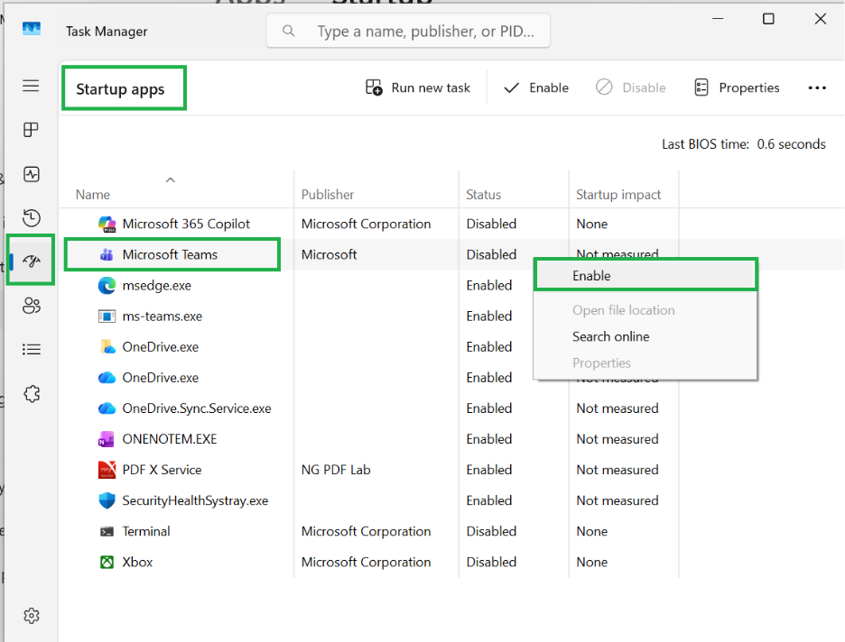The height and width of the screenshot is (642, 845).
Task: Open the three-dot more options menu
Action: click(817, 87)
